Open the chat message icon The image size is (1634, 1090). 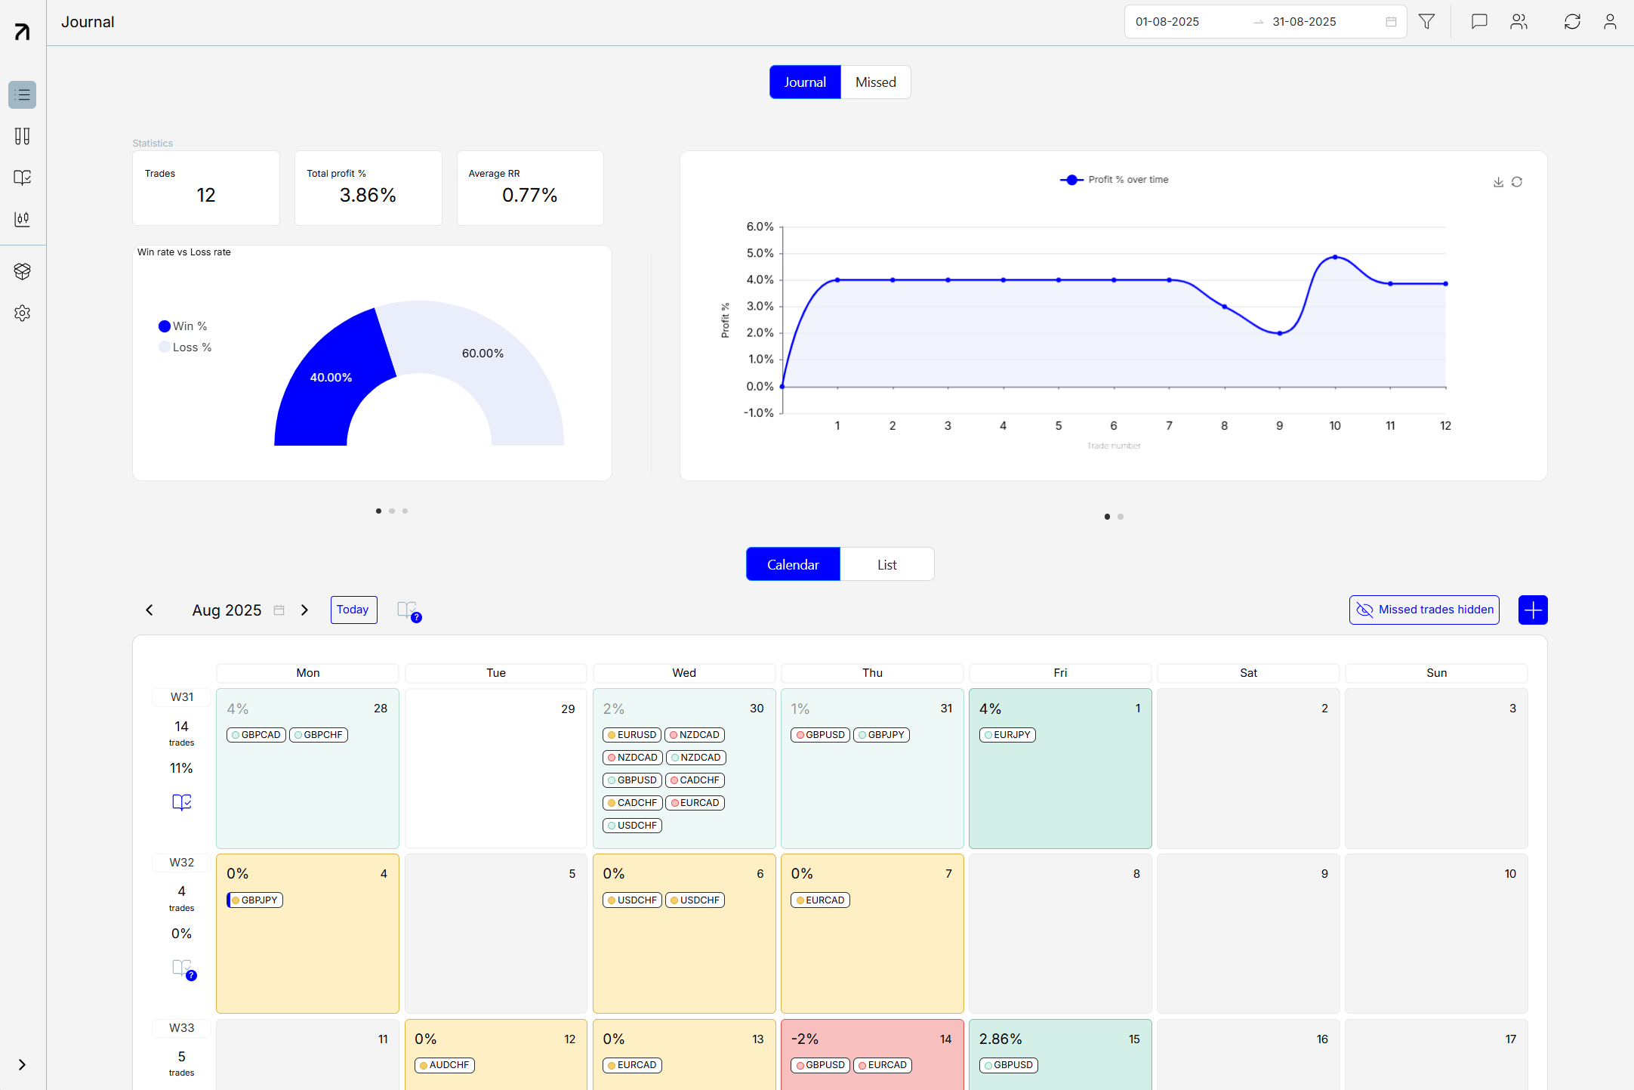1479,22
